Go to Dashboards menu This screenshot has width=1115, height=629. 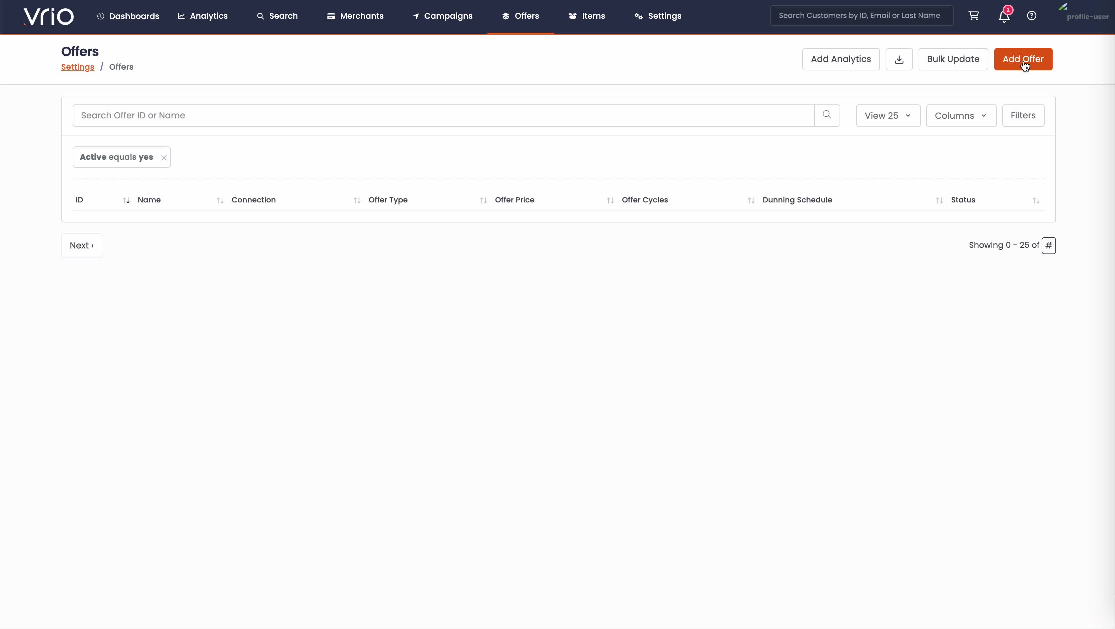pyautogui.click(x=128, y=16)
